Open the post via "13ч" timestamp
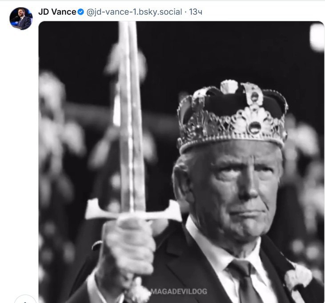This screenshot has width=325, height=303. [x=196, y=12]
